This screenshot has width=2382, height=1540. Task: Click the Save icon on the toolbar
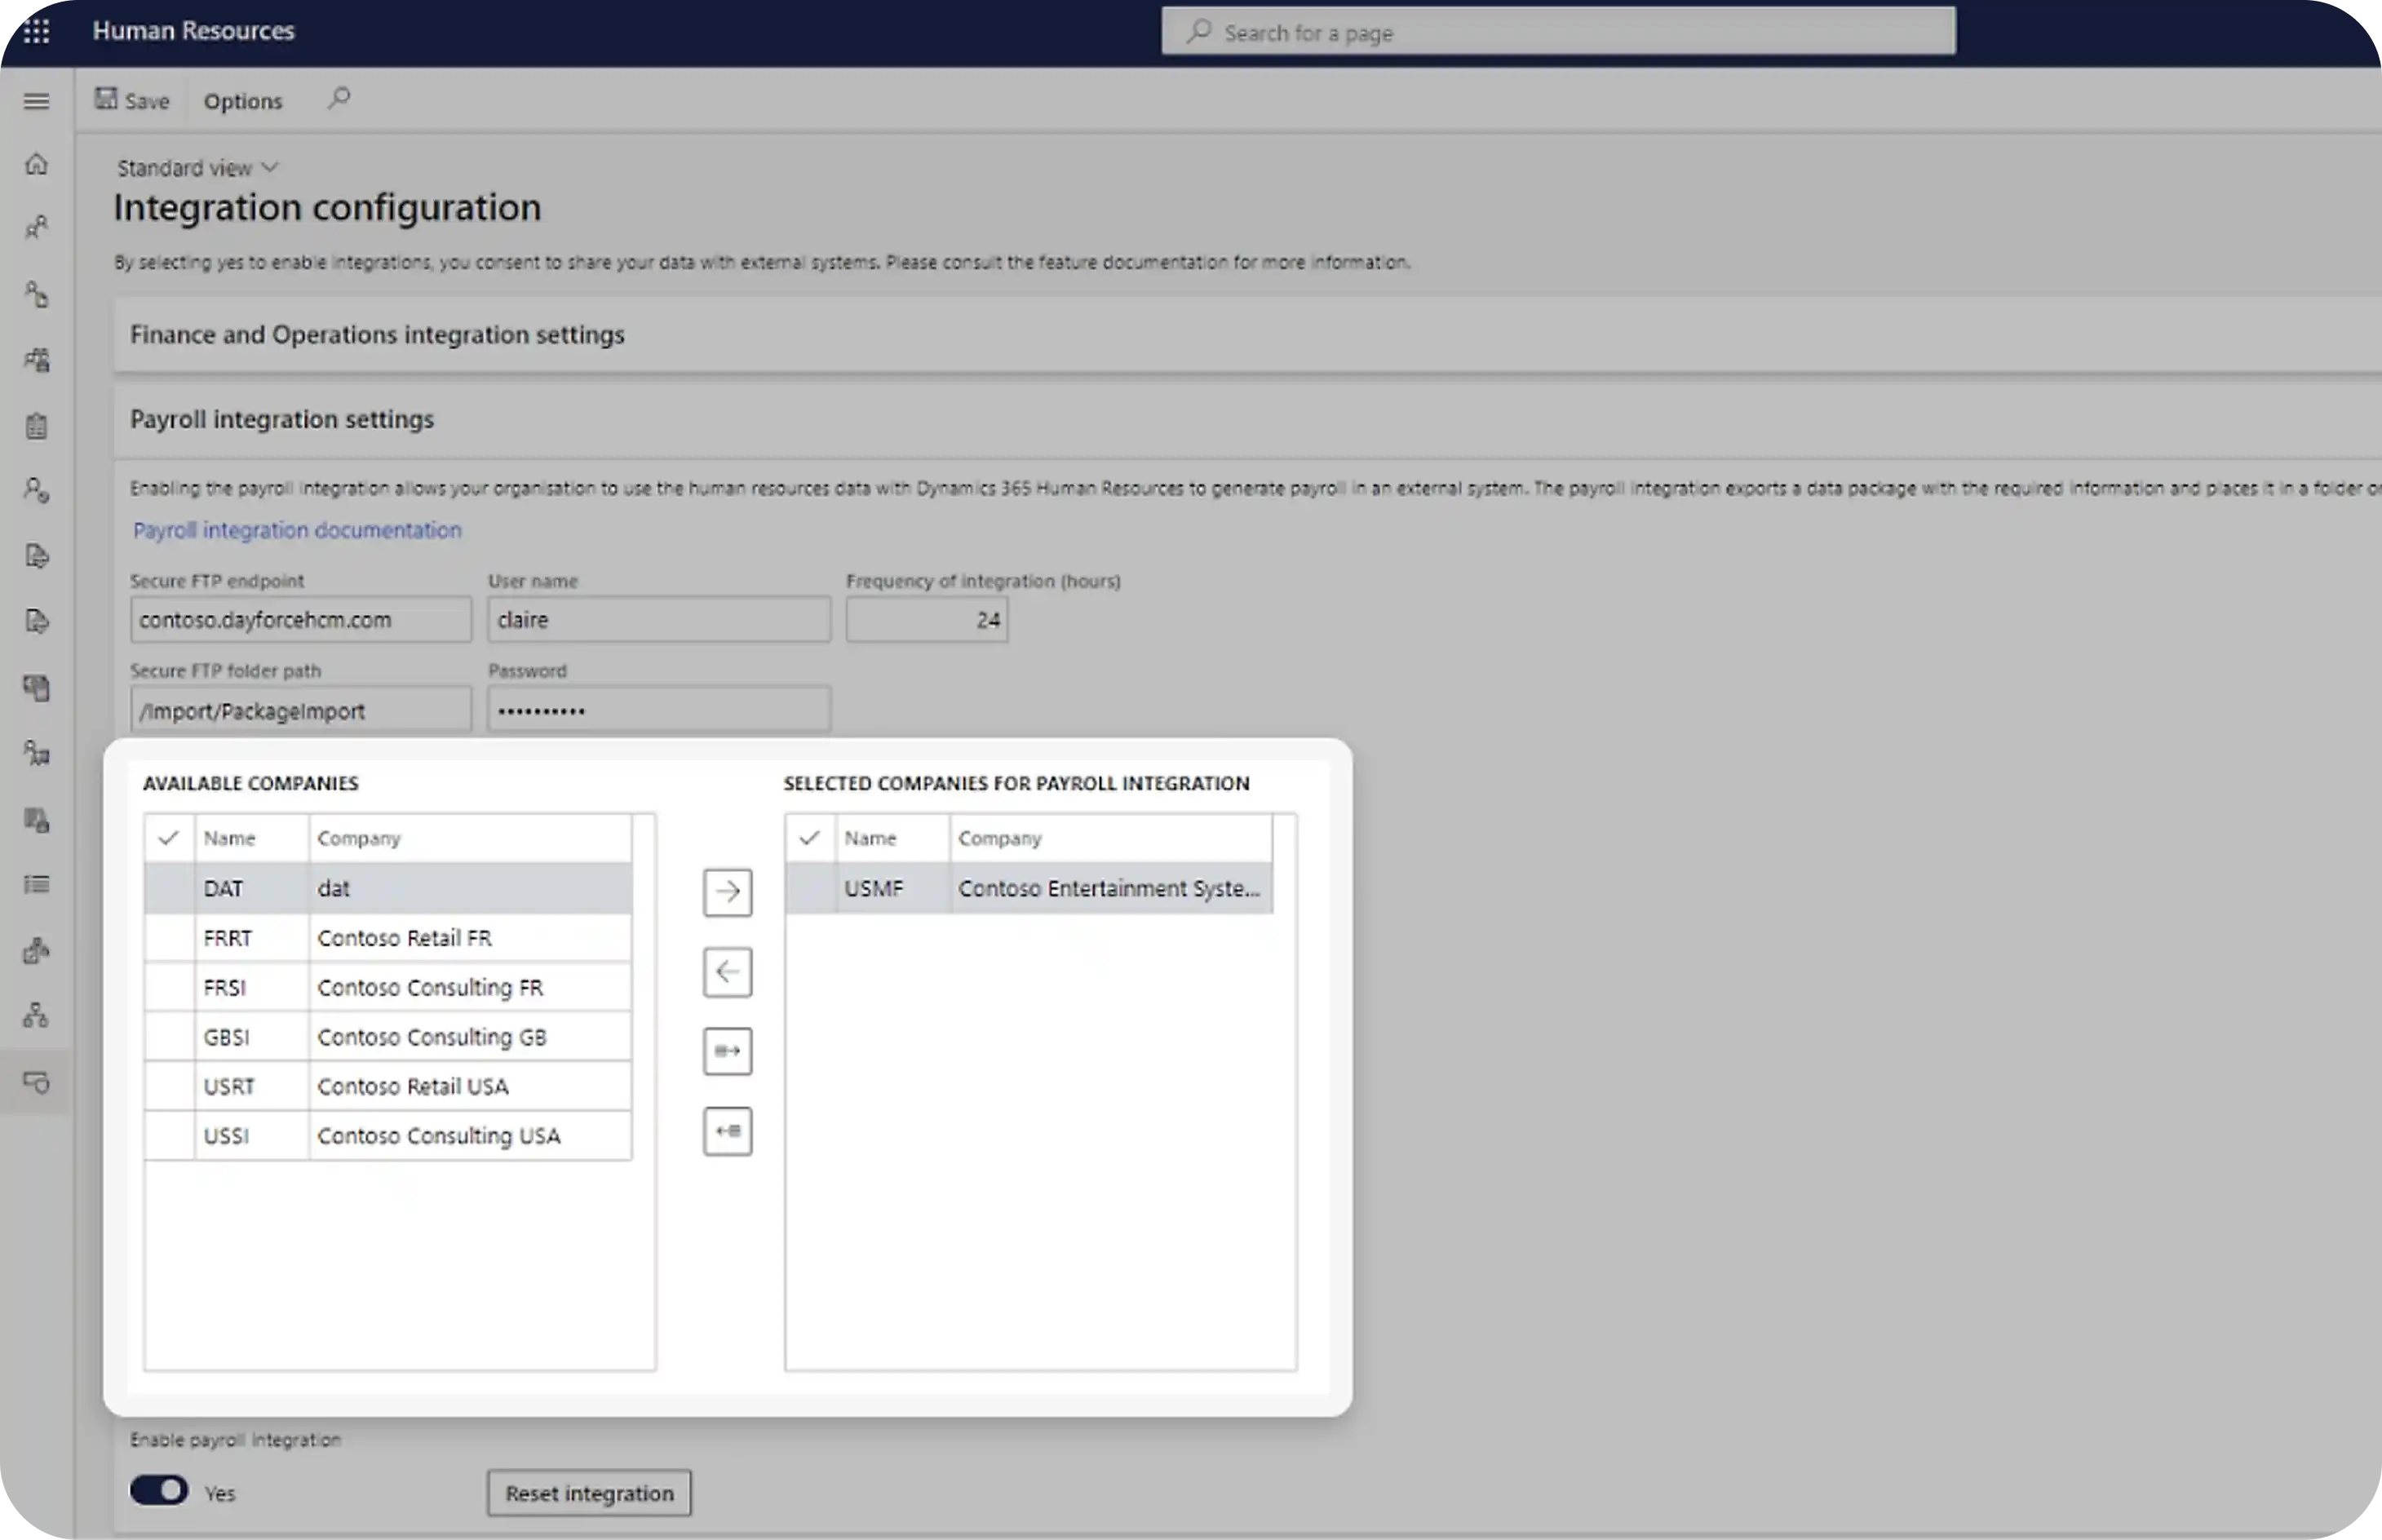tap(131, 99)
